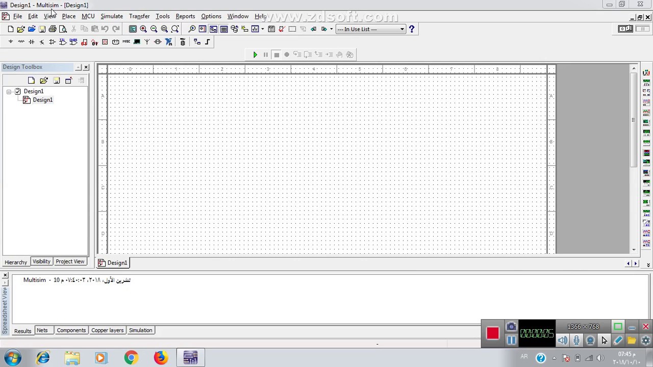Place a basic resistor component
The width and height of the screenshot is (653, 367).
pos(21,42)
